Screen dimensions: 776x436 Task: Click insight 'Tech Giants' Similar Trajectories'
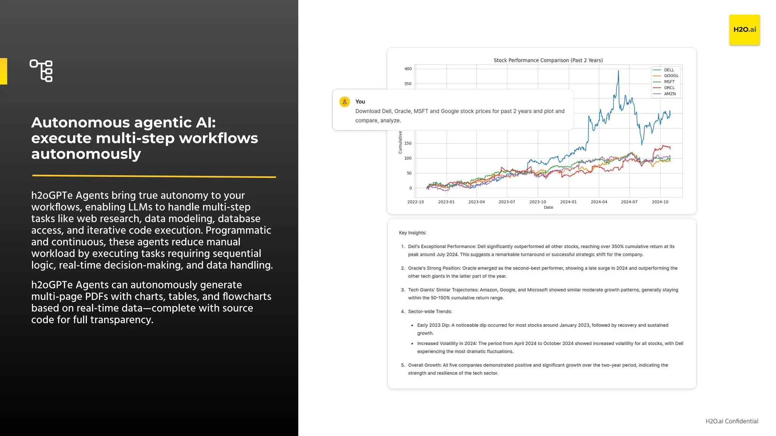(x=543, y=294)
